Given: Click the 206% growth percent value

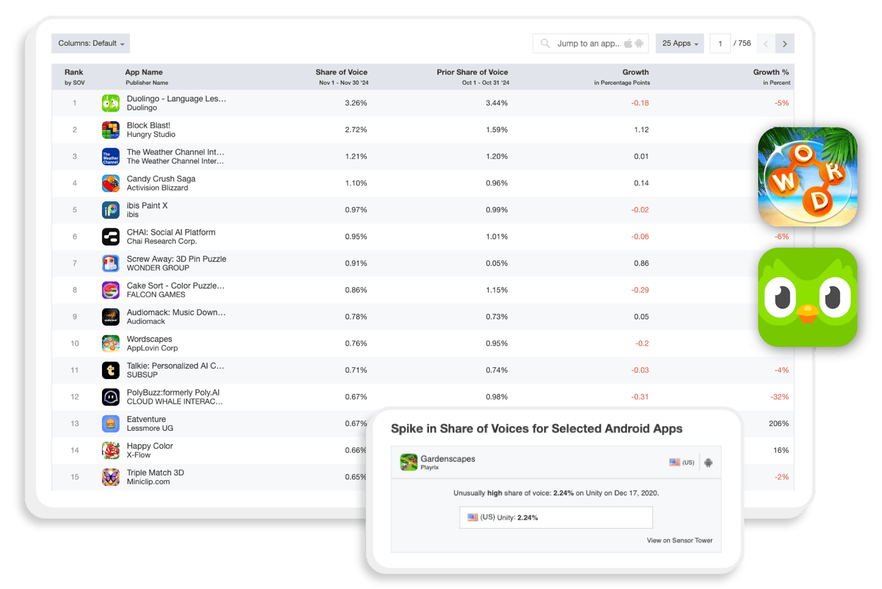Looking at the screenshot, I should click(x=779, y=423).
